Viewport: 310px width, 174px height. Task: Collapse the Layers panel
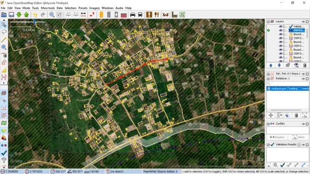[268, 22]
